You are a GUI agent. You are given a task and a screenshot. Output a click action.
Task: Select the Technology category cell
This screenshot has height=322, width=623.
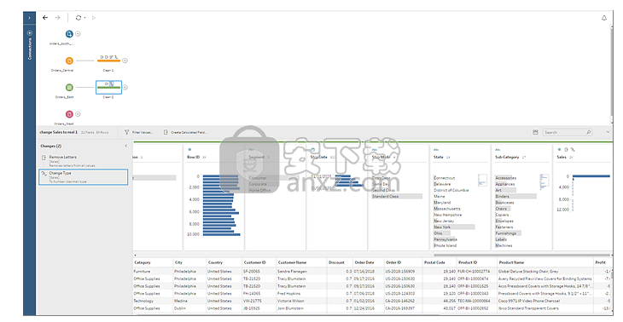[143, 301]
